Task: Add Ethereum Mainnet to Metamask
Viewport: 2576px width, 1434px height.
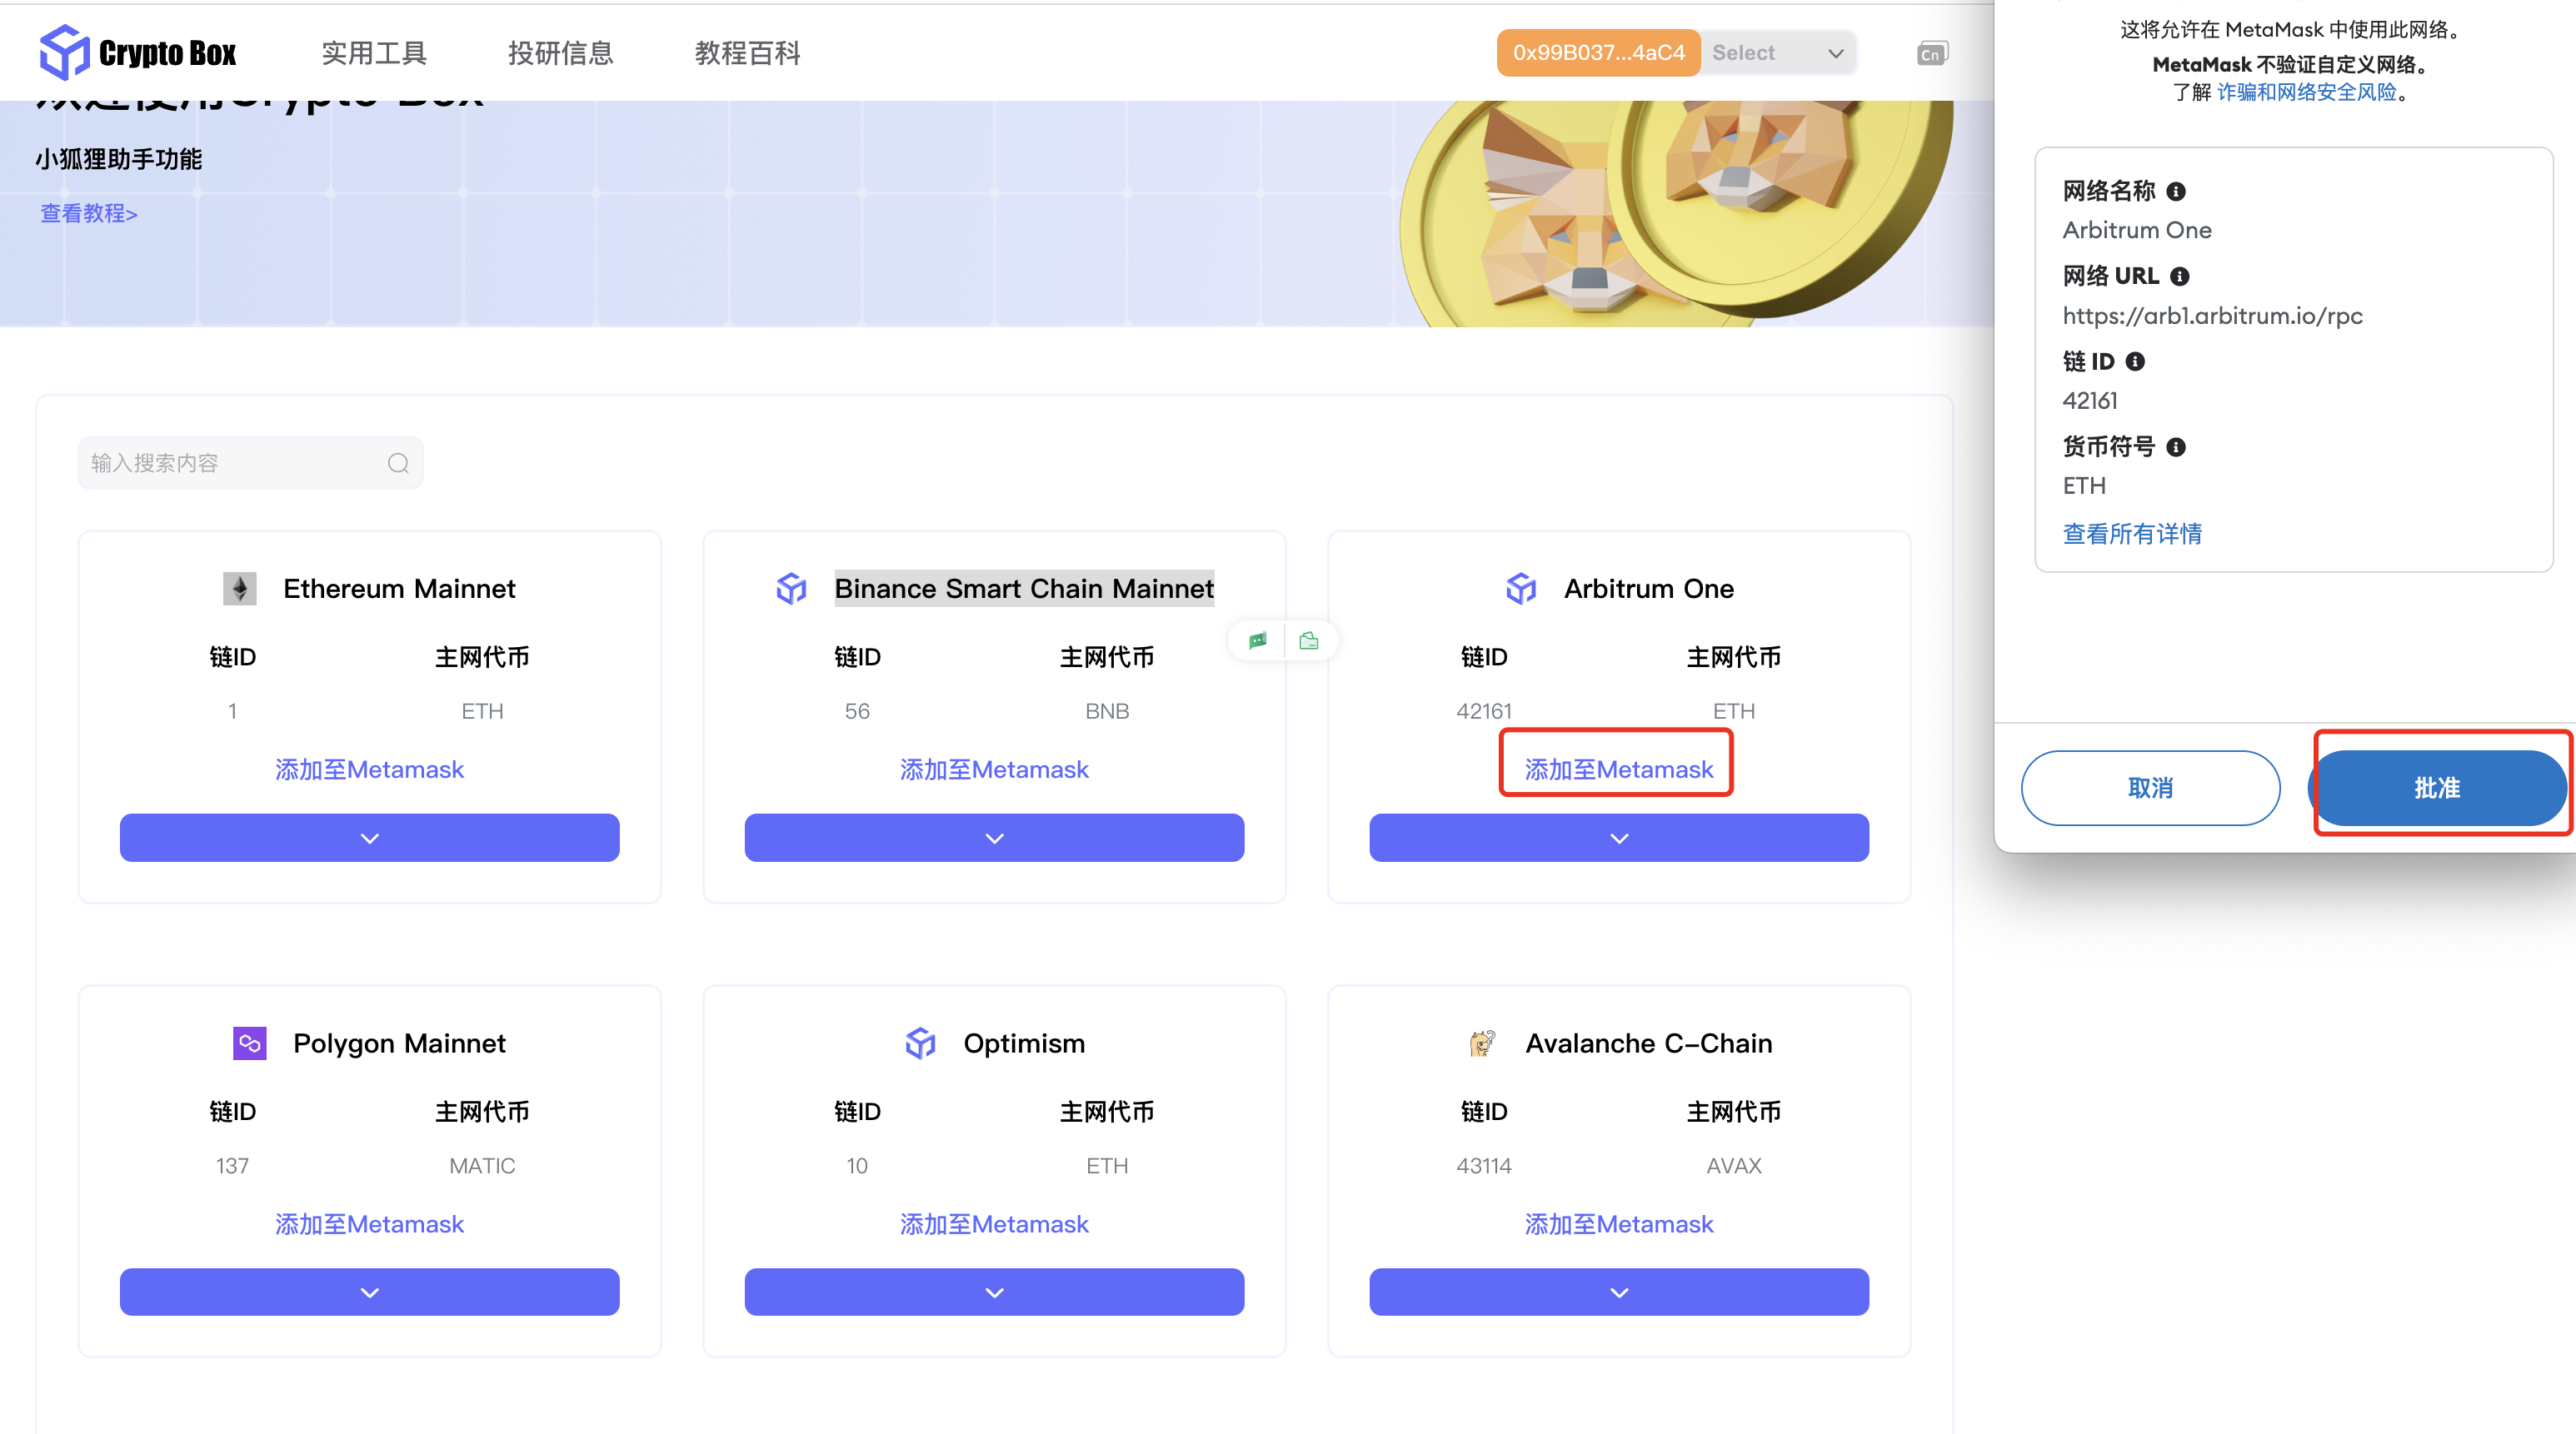Action: tap(369, 769)
